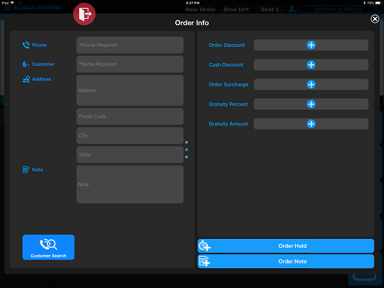Add a Gratuity Amount with plus icon
Image resolution: width=384 pixels, height=288 pixels.
[x=311, y=124]
